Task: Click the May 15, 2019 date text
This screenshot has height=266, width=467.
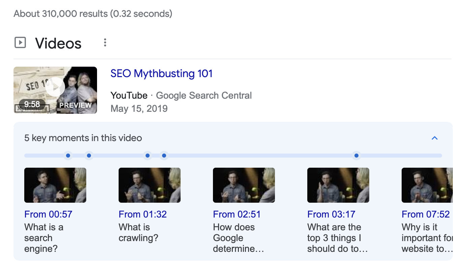Action: tap(139, 108)
